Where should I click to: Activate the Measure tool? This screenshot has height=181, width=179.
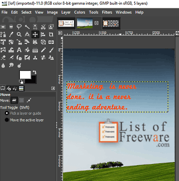click(27, 35)
